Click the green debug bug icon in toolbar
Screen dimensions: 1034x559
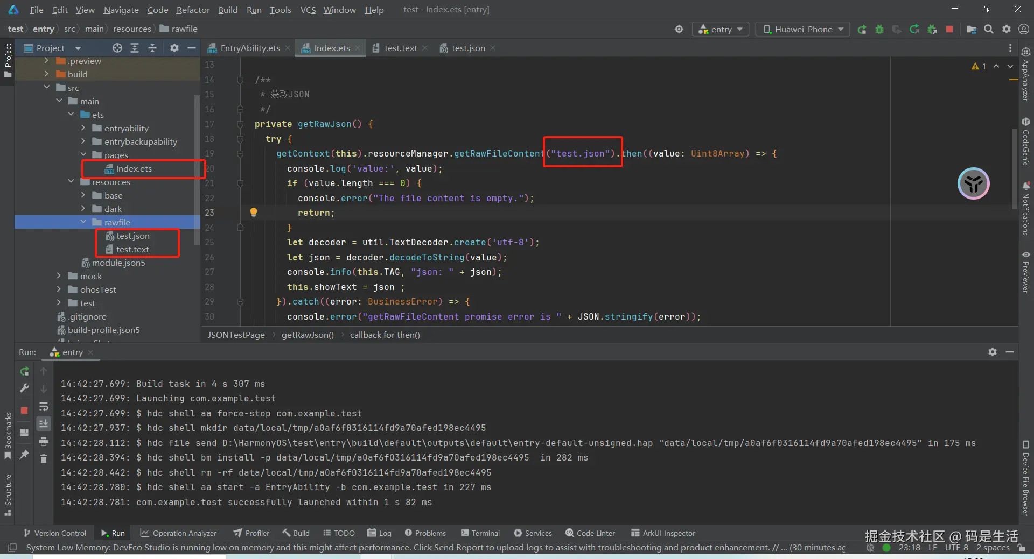tap(879, 30)
